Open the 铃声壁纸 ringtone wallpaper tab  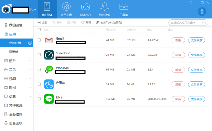(105, 9)
